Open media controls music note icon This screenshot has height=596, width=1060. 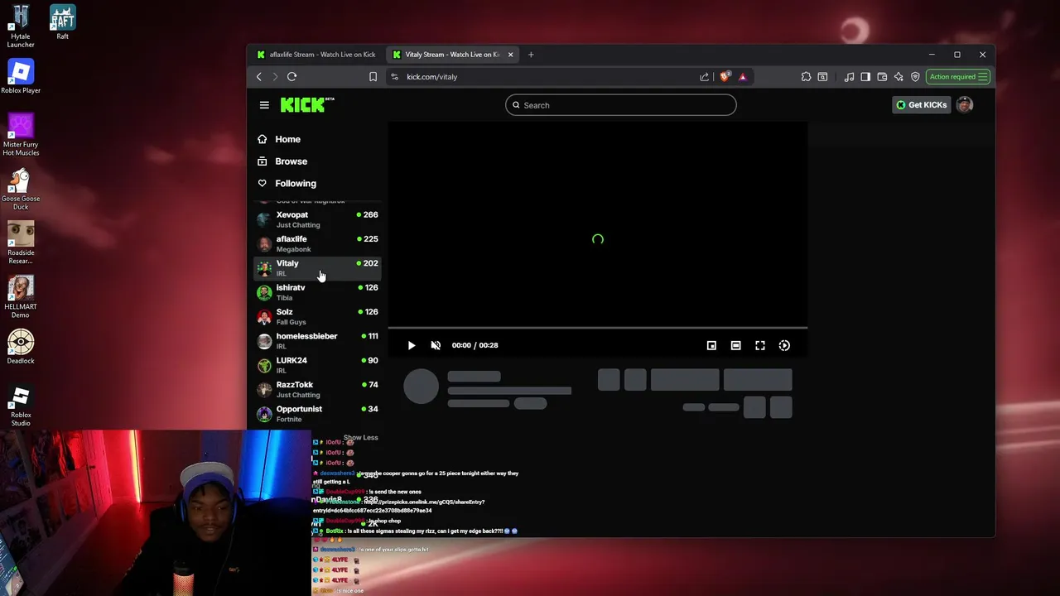click(849, 77)
